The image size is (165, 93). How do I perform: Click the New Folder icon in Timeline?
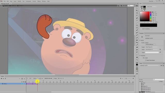point(3,79)
